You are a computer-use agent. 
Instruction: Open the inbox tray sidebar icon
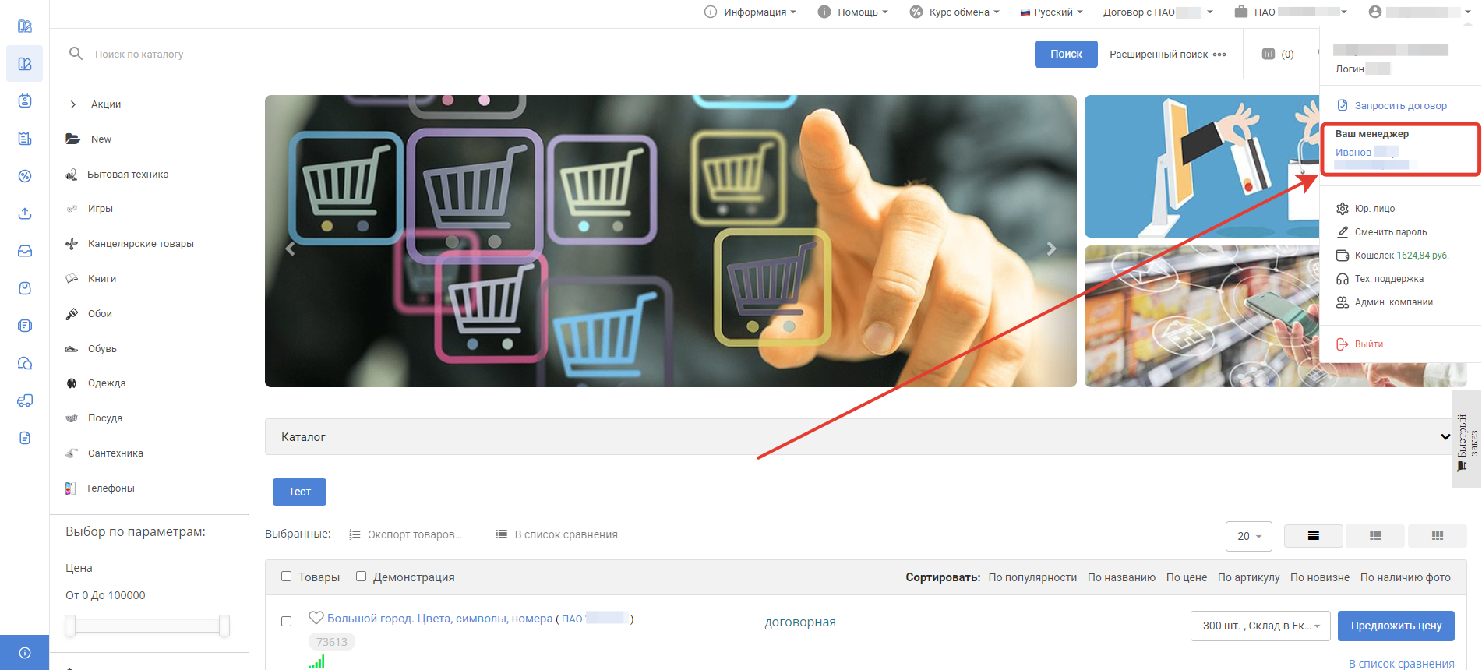(x=25, y=251)
